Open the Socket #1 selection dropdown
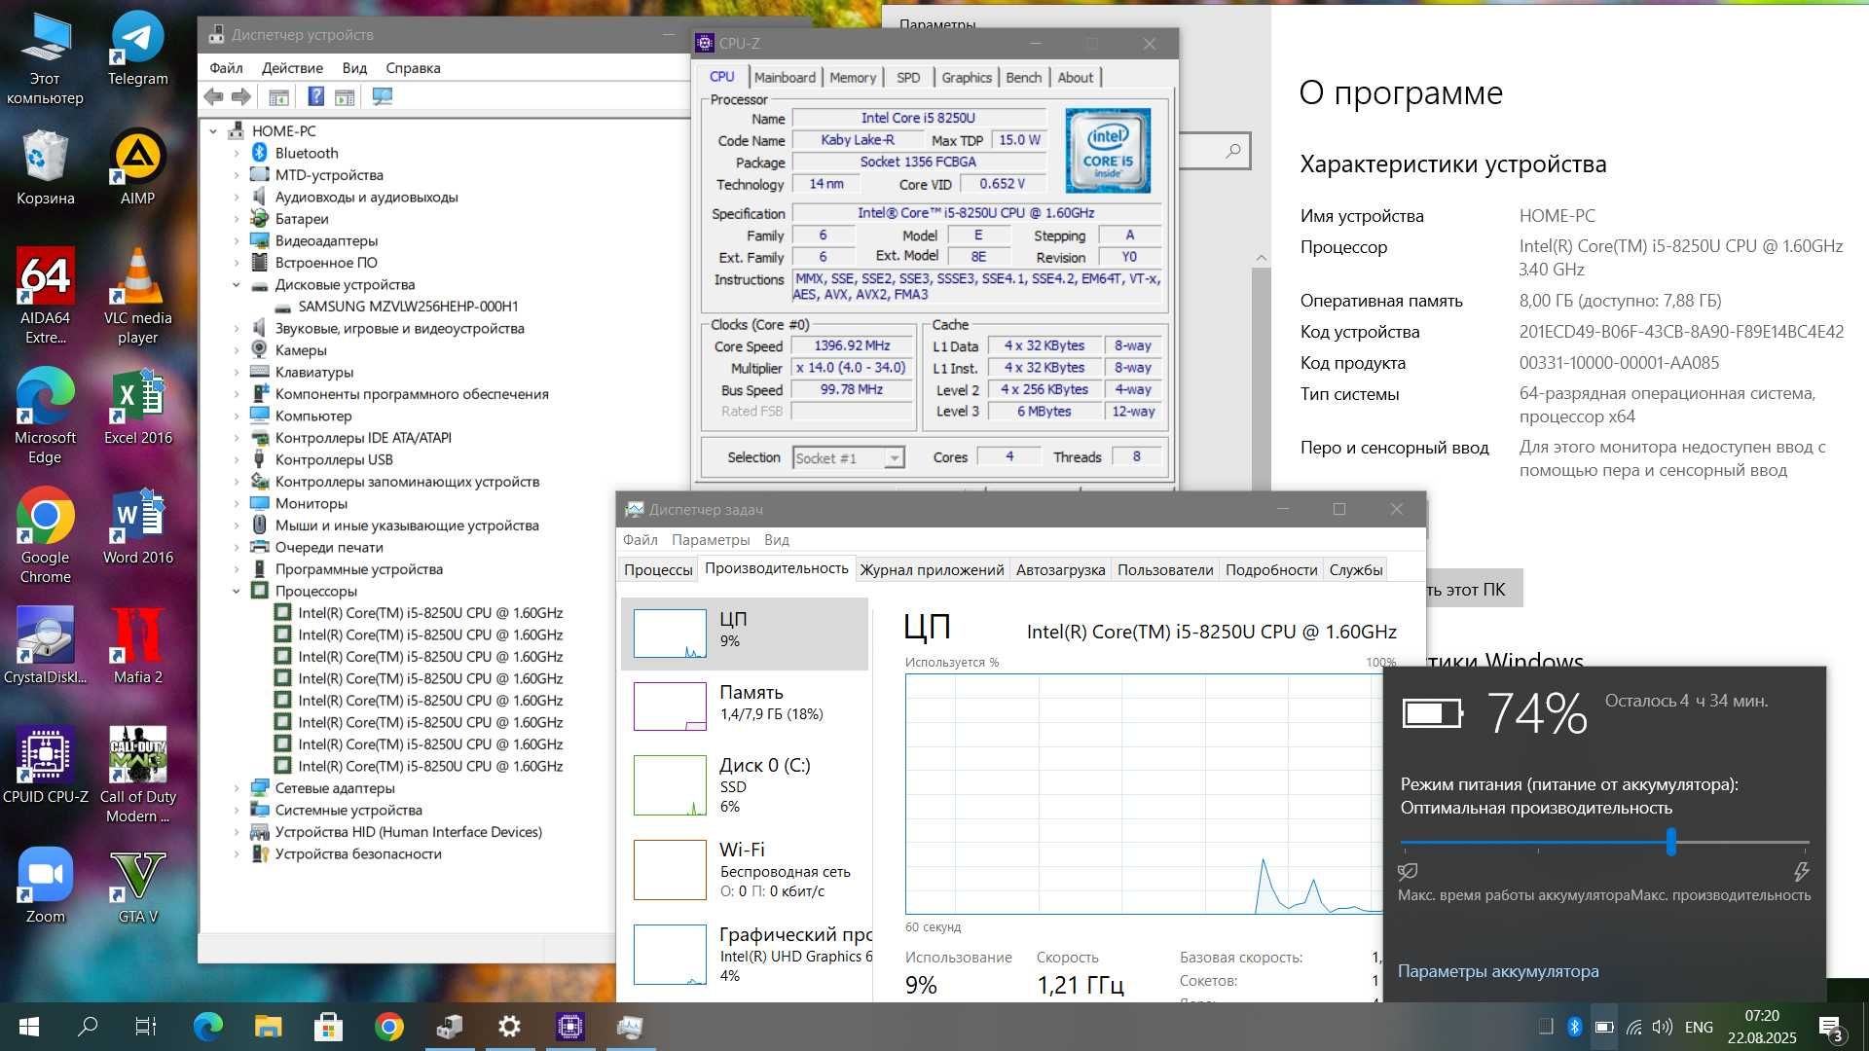The image size is (1869, 1051). tap(848, 457)
